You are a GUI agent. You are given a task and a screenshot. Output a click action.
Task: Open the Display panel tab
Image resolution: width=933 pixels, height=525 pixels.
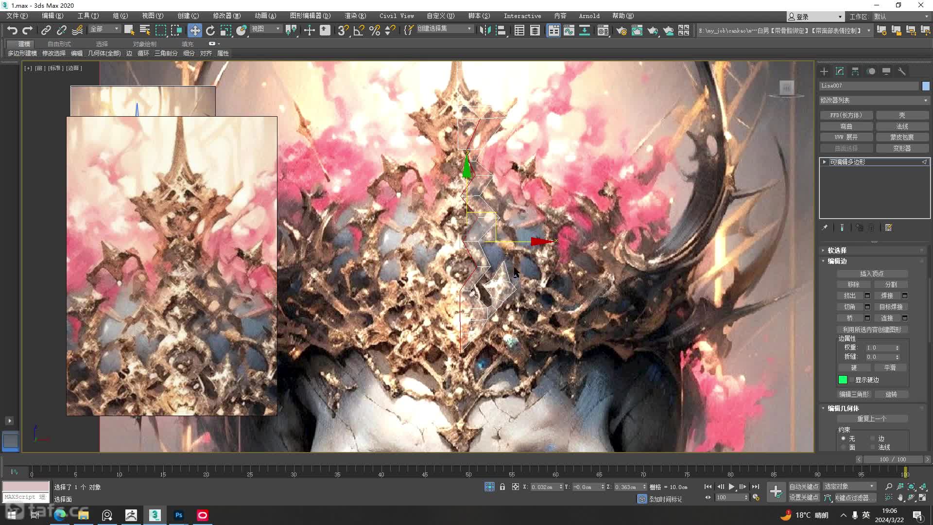(x=886, y=71)
